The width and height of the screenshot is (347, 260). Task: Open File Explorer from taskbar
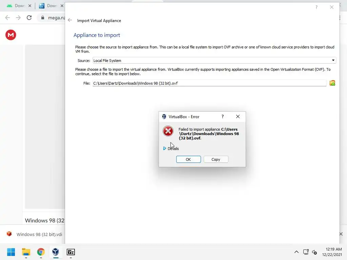pos(26,252)
